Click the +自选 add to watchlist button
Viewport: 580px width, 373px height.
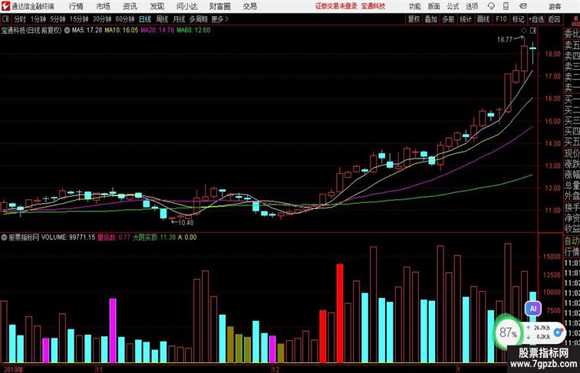coord(536,19)
